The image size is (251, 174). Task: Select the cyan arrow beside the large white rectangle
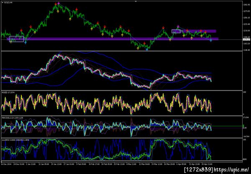coord(25,42)
